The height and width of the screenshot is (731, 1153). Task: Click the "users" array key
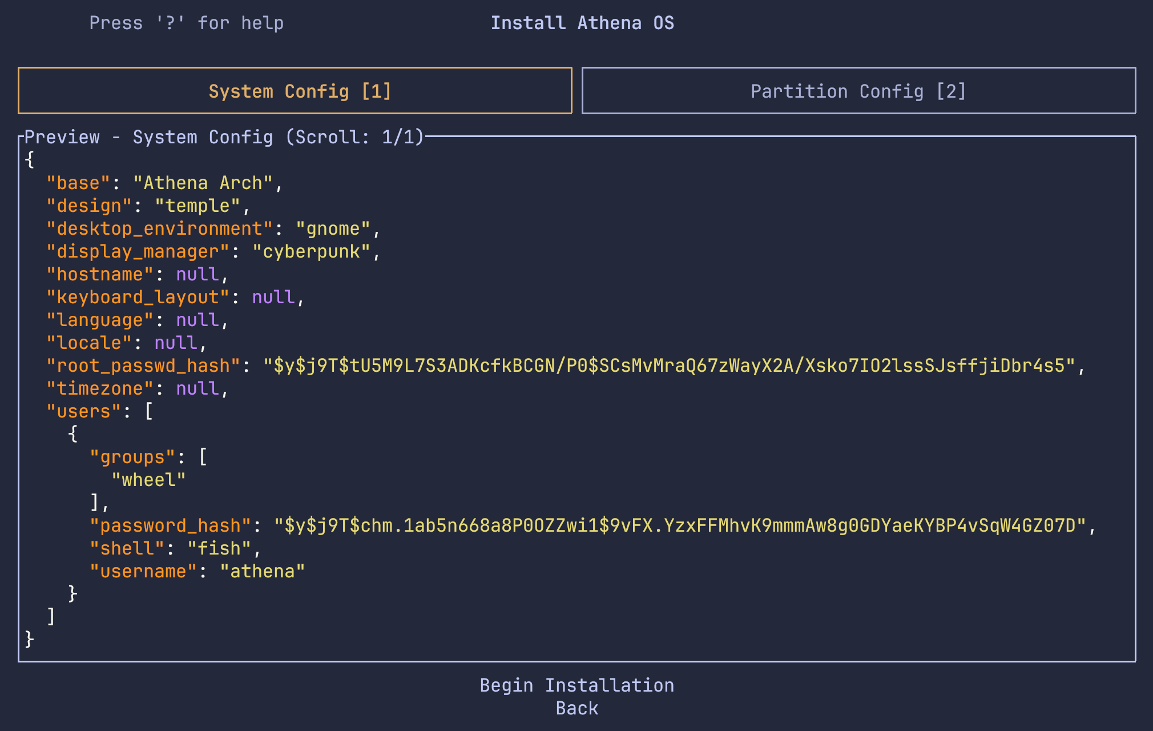(83, 411)
